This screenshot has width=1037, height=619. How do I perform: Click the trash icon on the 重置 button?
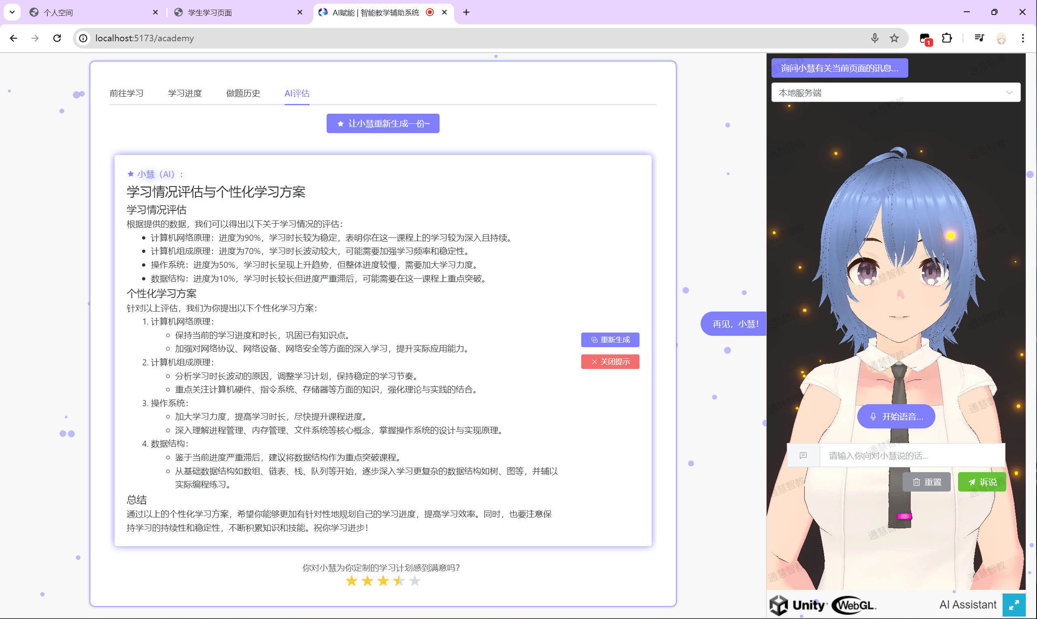coord(916,482)
